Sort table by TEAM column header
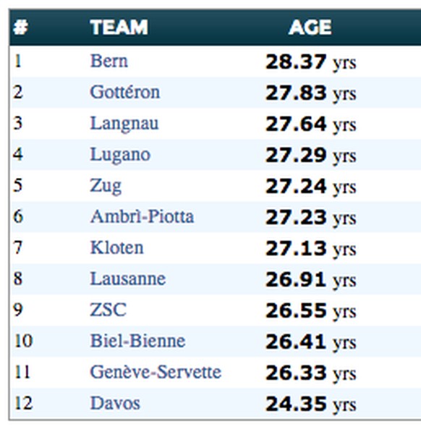The height and width of the screenshot is (429, 421). [119, 27]
